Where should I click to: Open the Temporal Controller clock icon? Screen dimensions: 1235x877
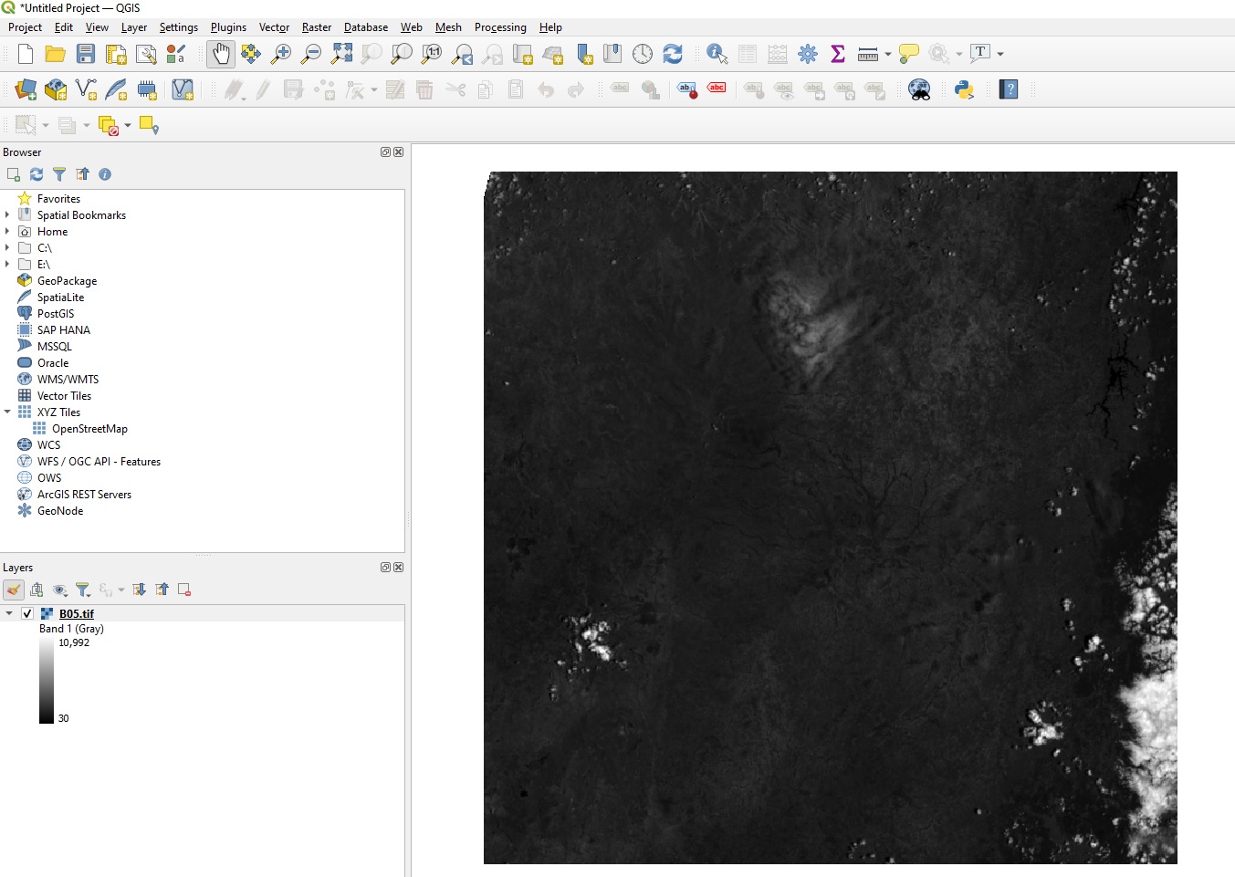(643, 54)
